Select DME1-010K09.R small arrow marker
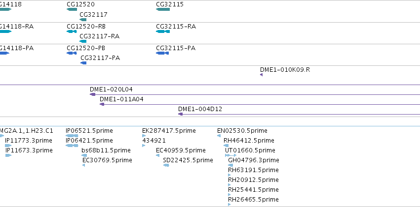 coord(262,75)
